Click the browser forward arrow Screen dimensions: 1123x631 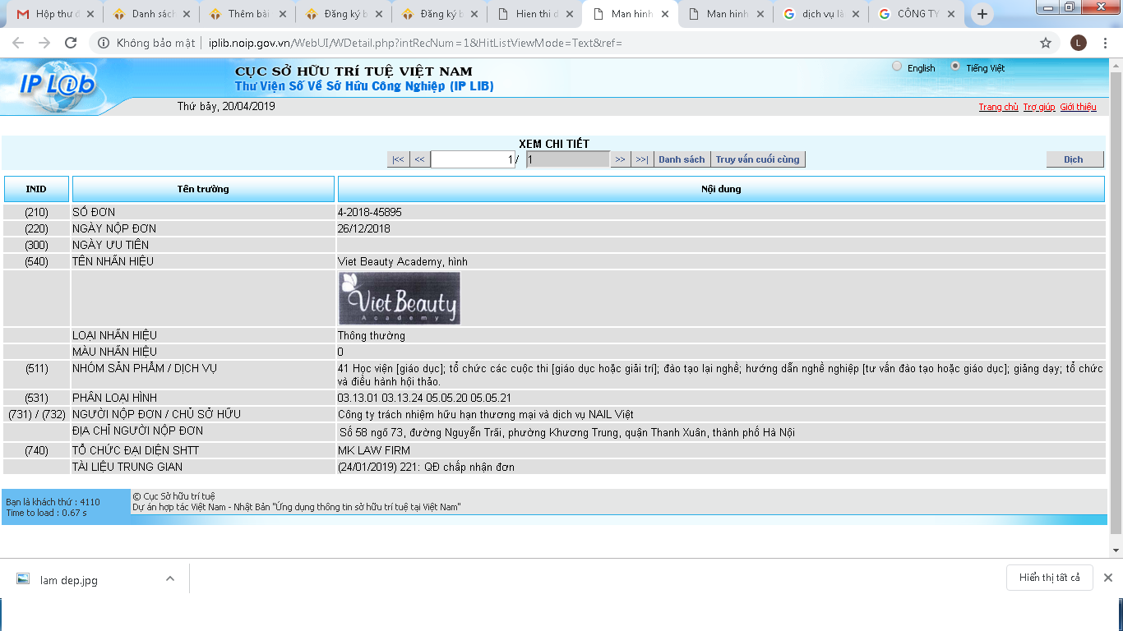click(x=44, y=43)
